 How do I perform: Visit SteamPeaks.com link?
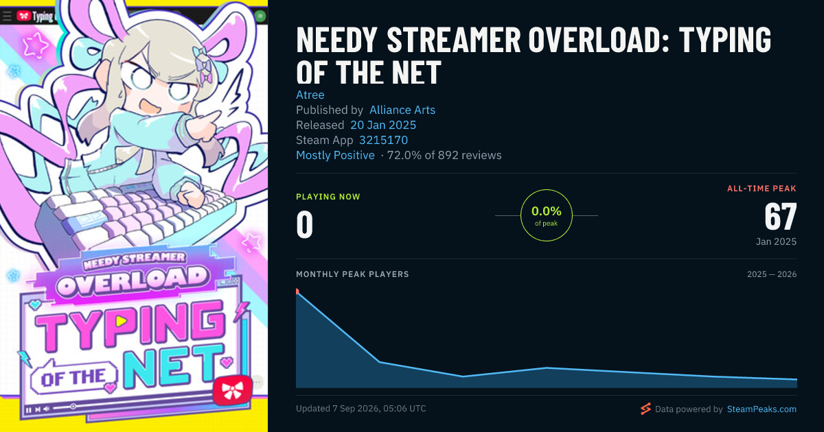click(x=761, y=409)
